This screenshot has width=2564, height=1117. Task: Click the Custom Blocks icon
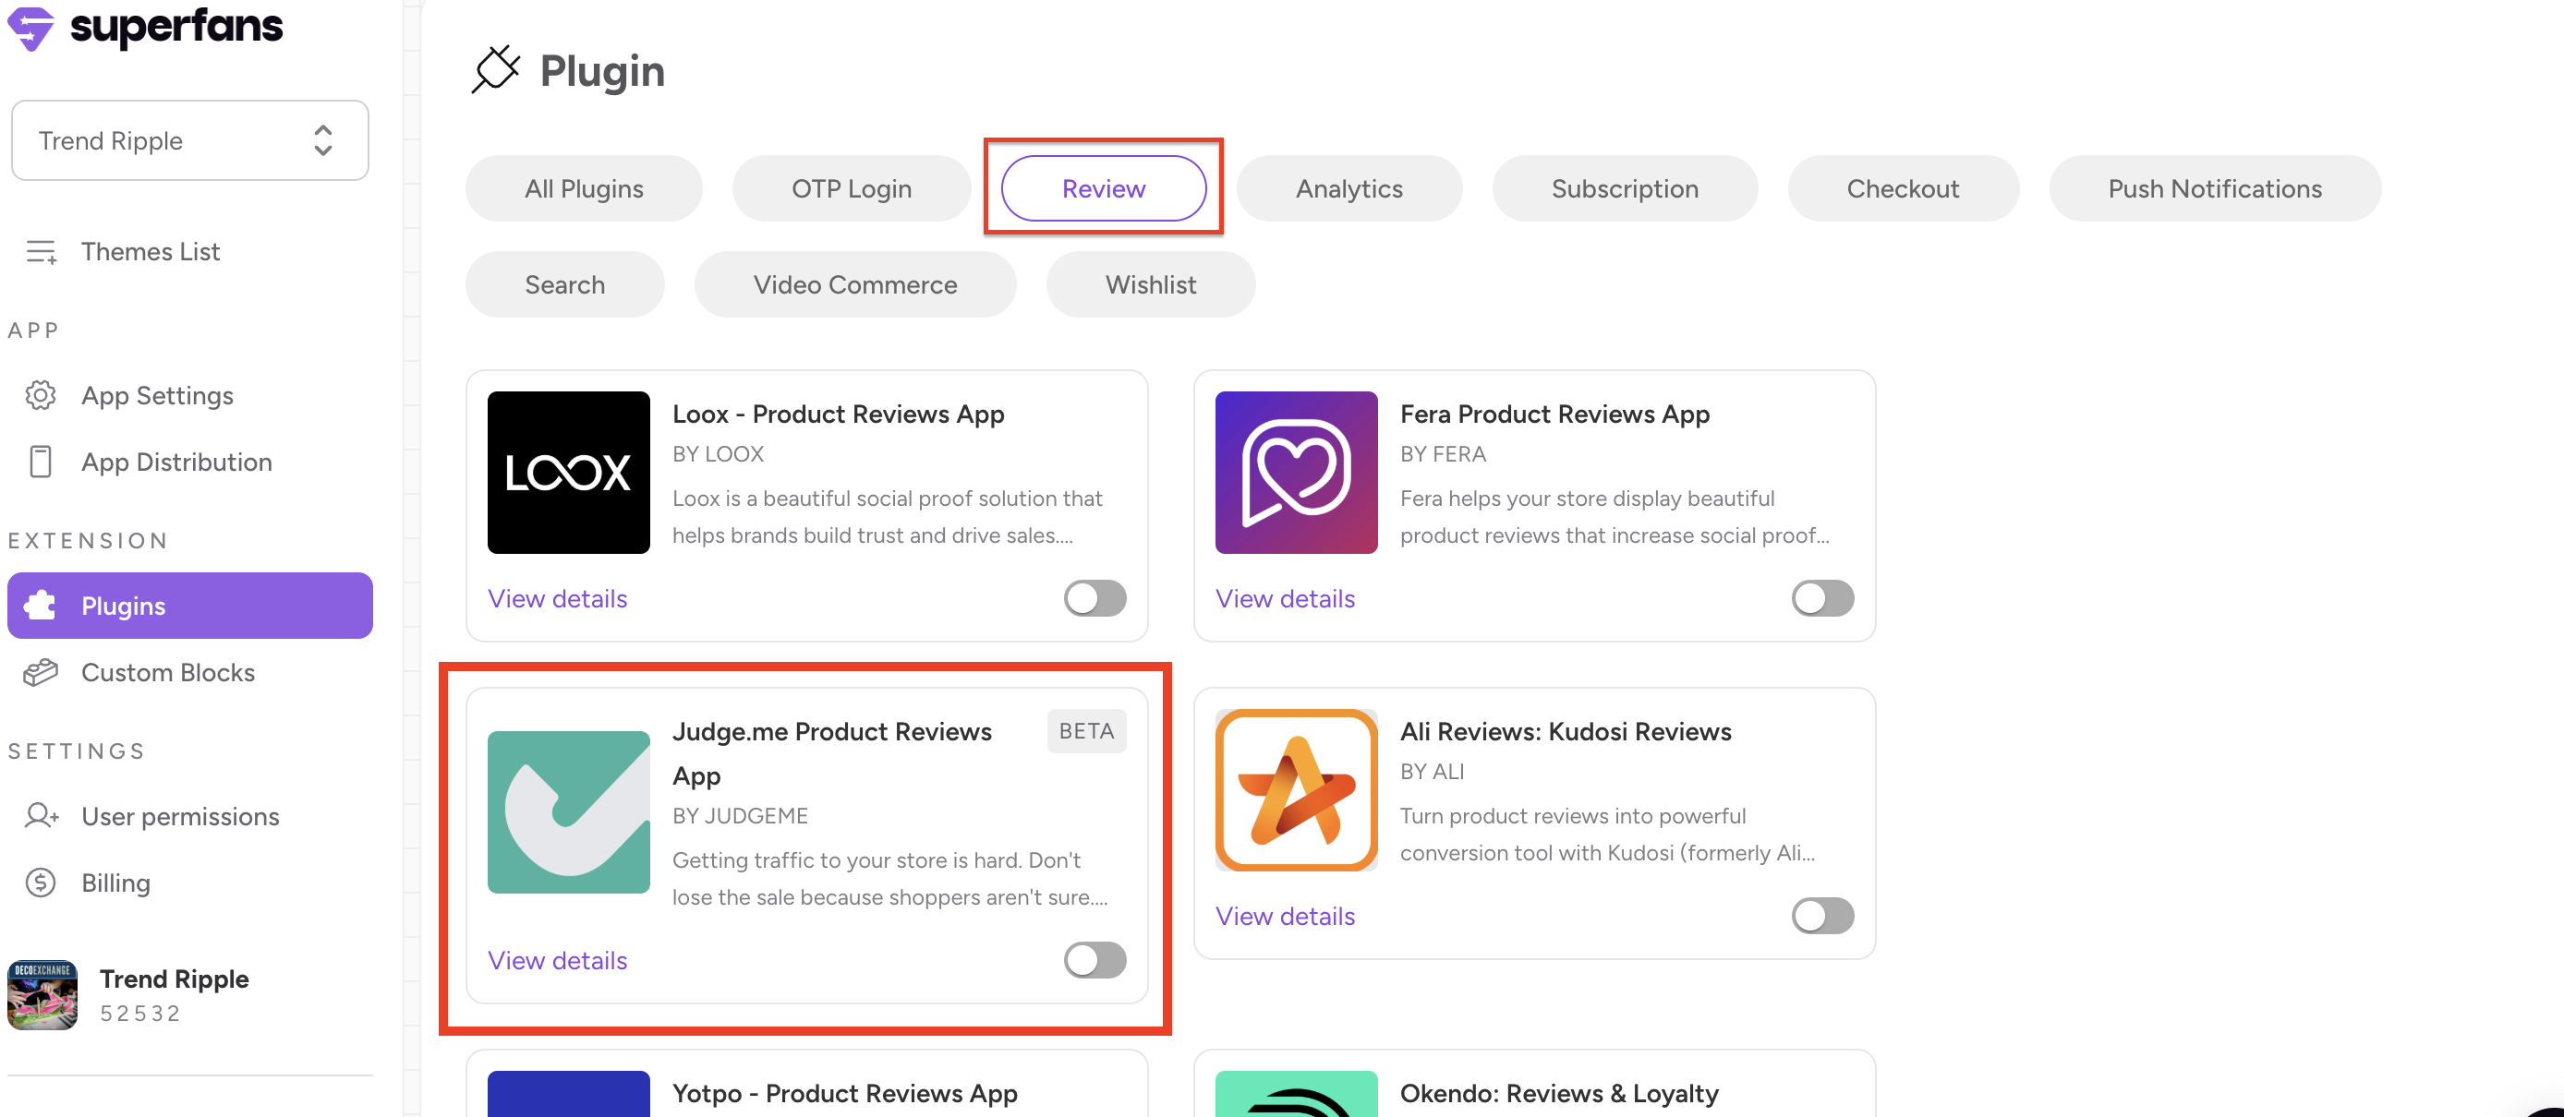(x=41, y=672)
